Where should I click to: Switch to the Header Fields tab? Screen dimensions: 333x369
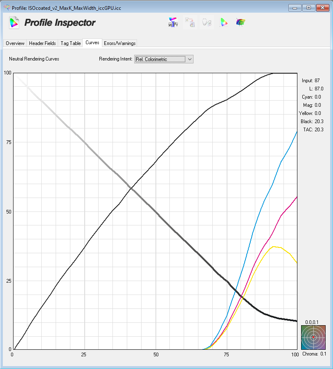[43, 43]
